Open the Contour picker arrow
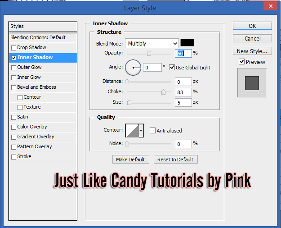 pyautogui.click(x=141, y=130)
